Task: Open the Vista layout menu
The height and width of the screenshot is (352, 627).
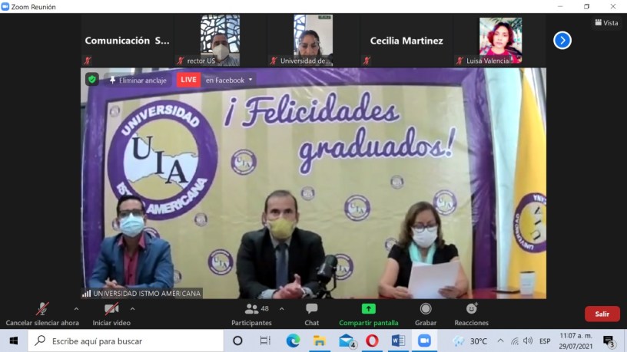Action: pos(606,23)
